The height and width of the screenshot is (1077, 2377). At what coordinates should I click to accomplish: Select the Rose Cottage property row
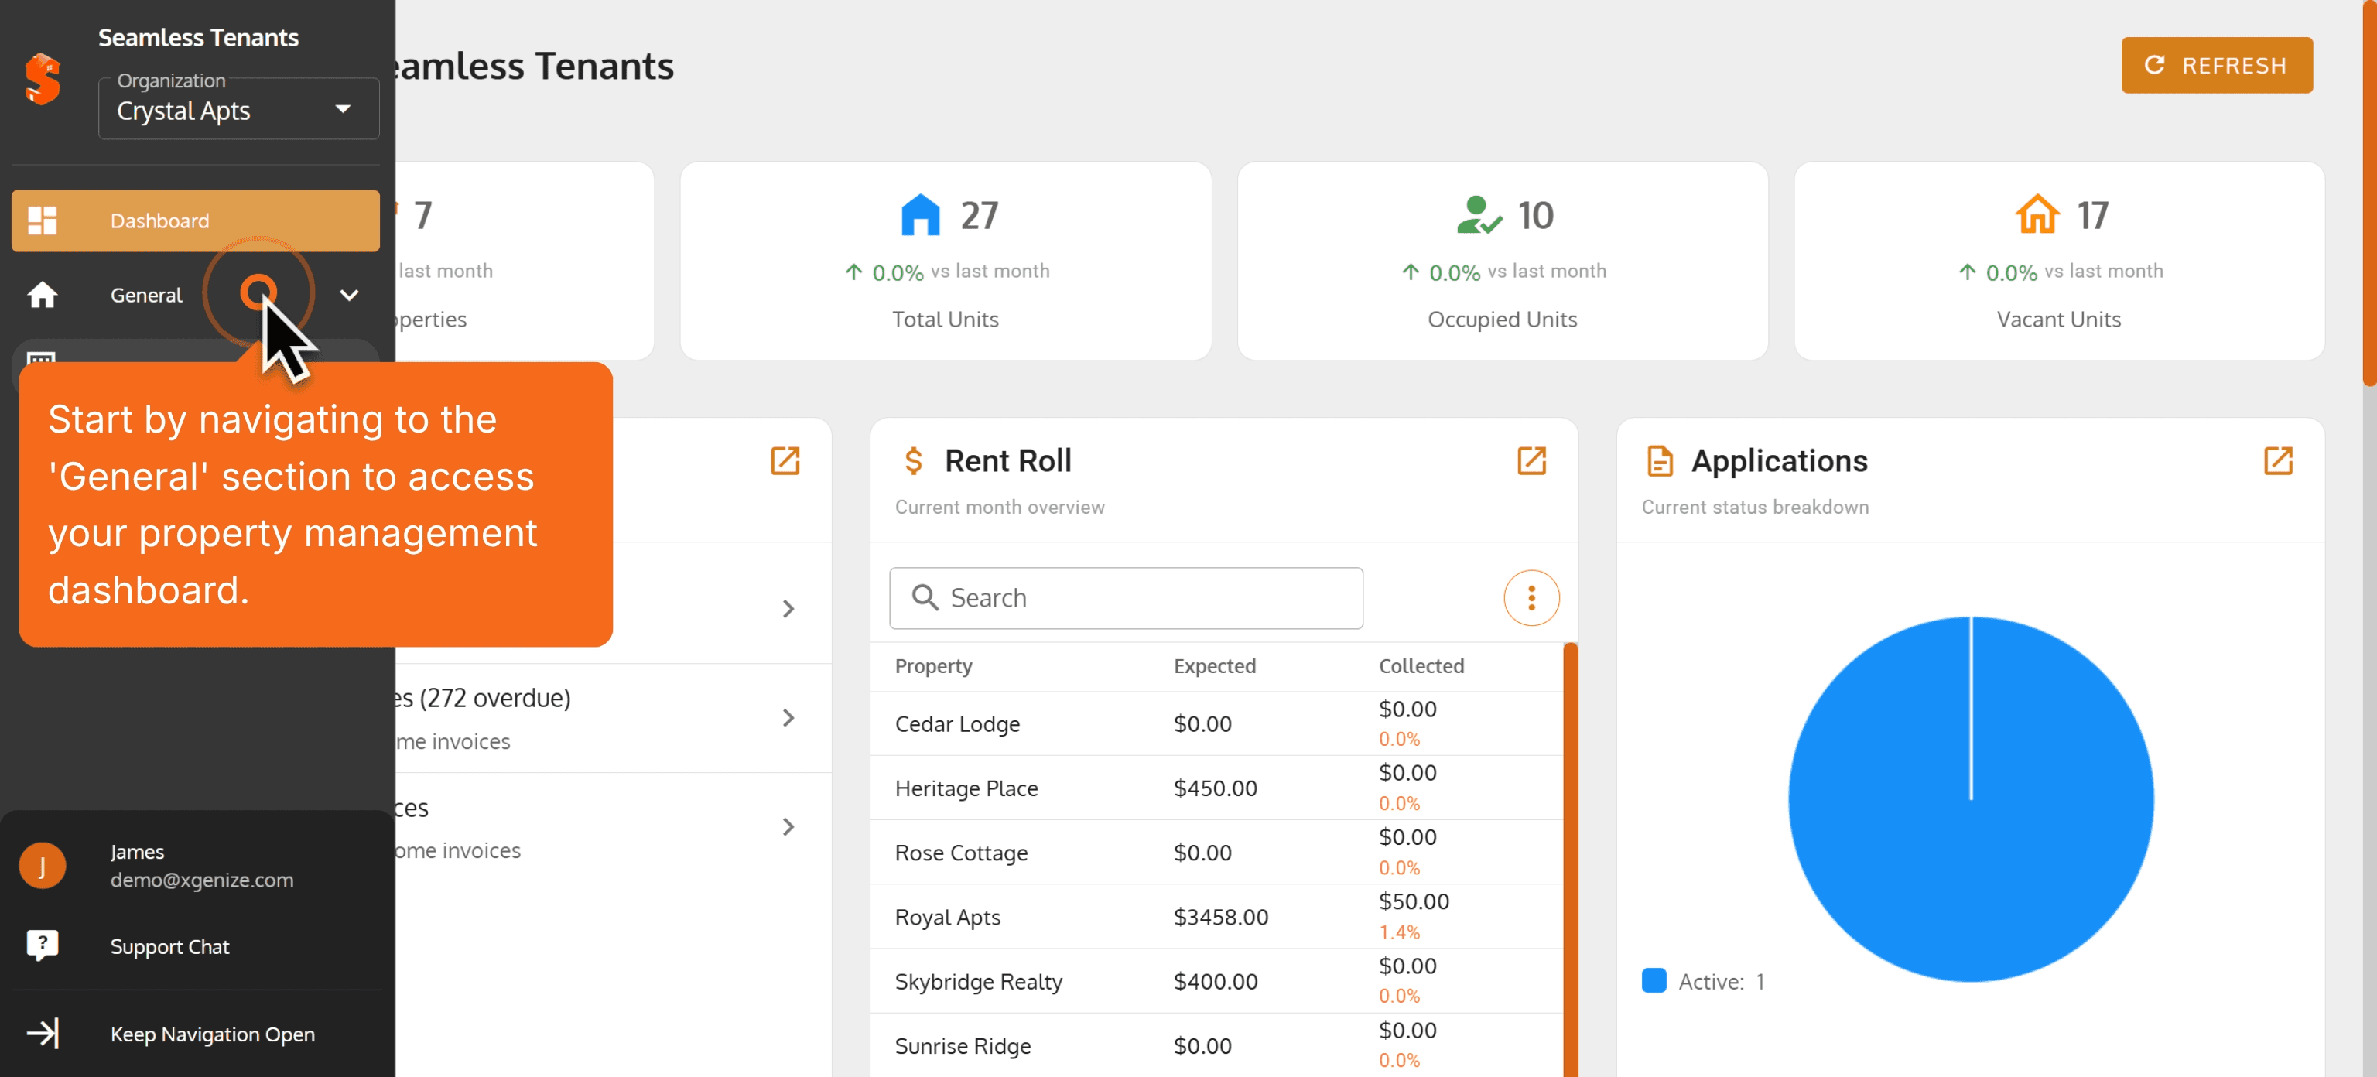[x=1216, y=853]
